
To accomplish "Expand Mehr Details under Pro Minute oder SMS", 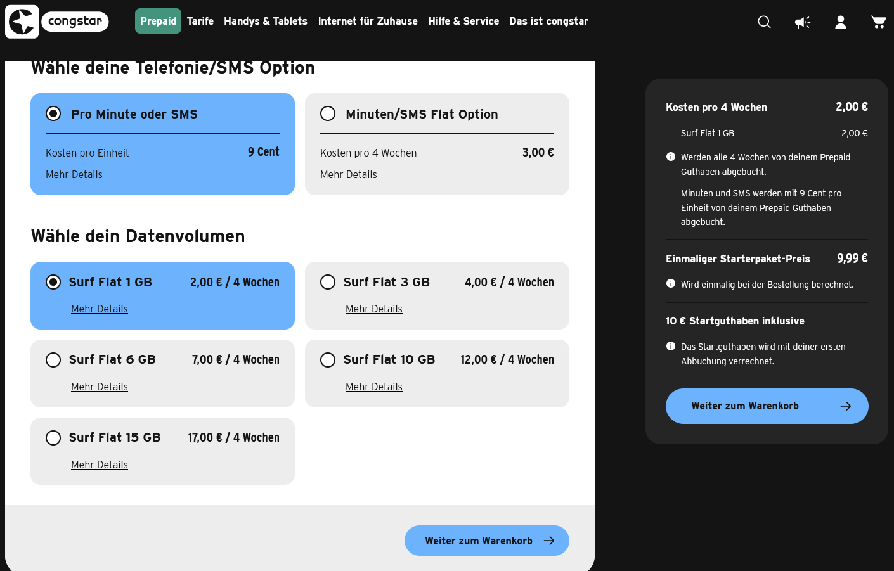I will [74, 174].
